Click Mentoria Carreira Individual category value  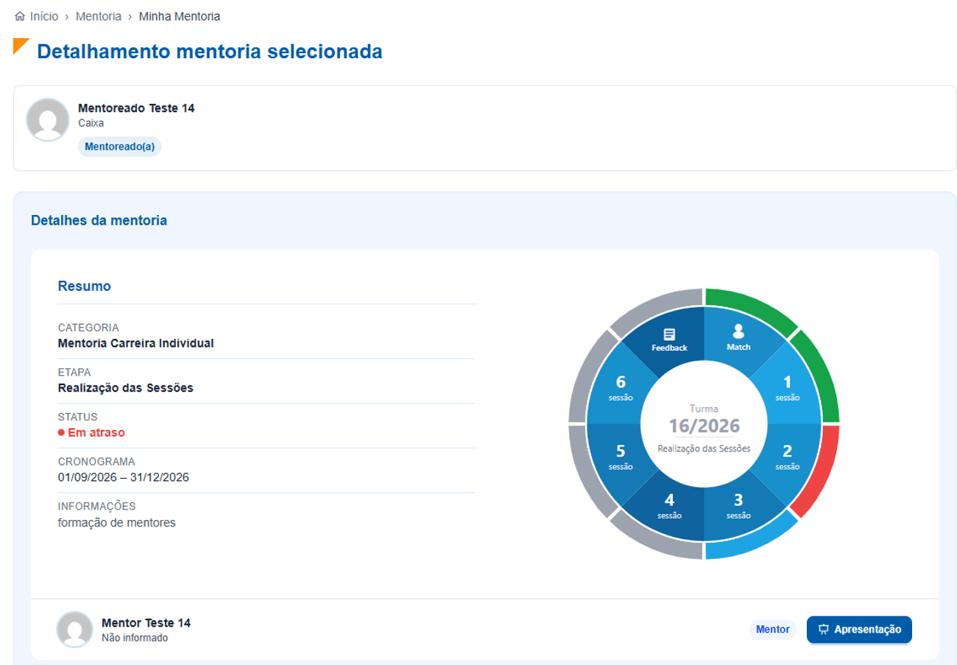click(x=136, y=342)
